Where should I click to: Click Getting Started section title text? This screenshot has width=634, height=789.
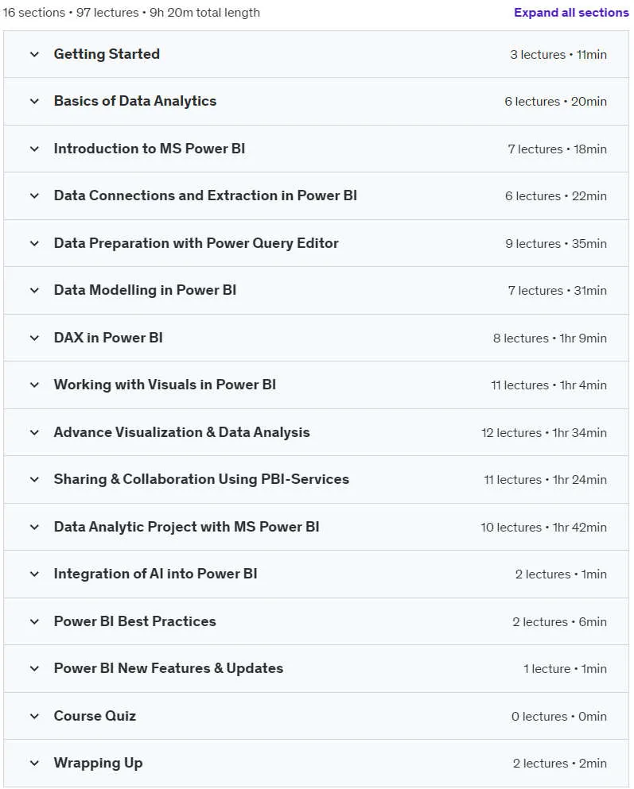click(107, 54)
